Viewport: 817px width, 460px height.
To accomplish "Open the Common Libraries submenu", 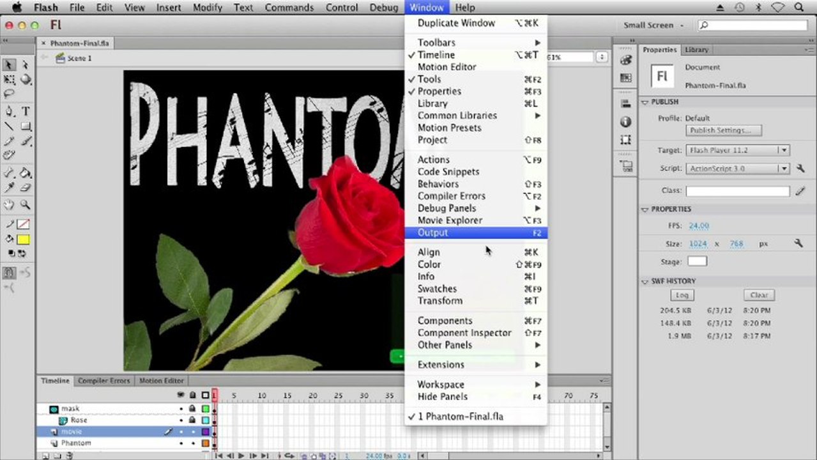I will point(476,116).
